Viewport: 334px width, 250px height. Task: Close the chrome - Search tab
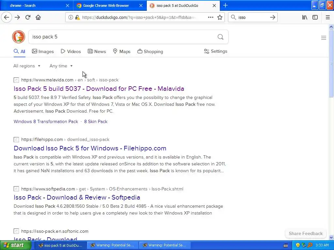point(67,6)
